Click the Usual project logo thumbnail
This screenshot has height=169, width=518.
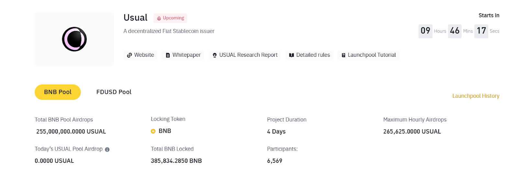coord(74,39)
